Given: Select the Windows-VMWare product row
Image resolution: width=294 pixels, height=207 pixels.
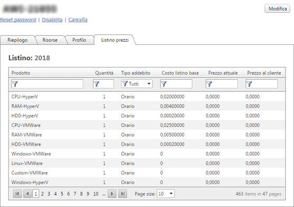Looking at the screenshot, I should [147, 154].
